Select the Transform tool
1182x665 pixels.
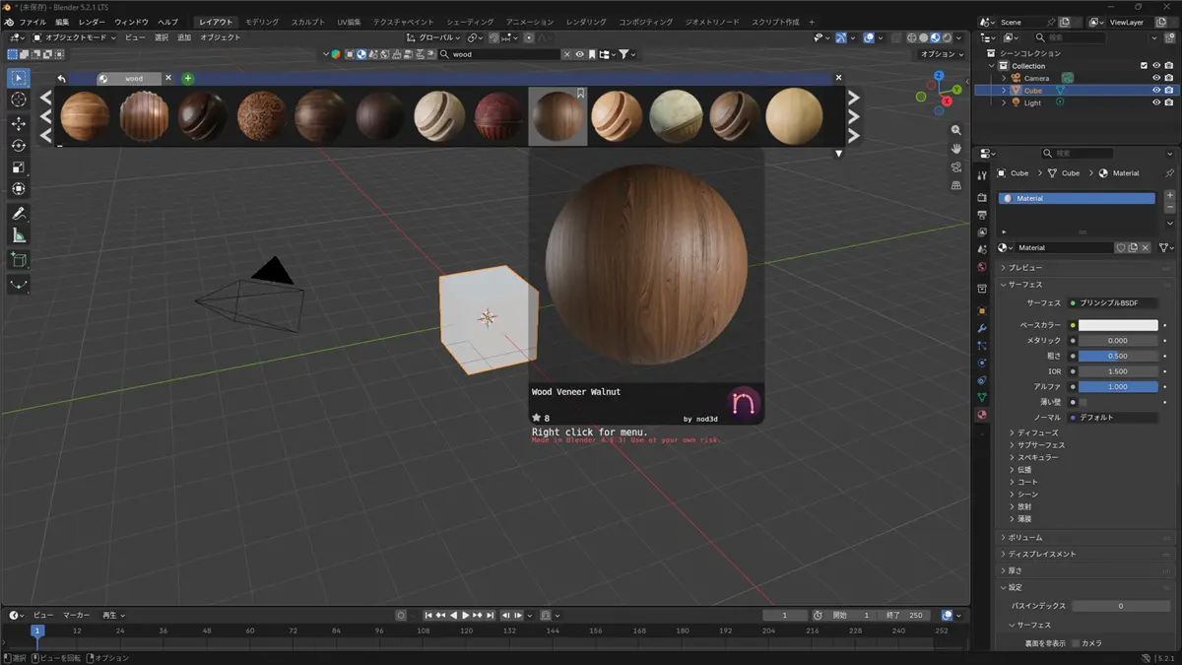click(x=19, y=188)
